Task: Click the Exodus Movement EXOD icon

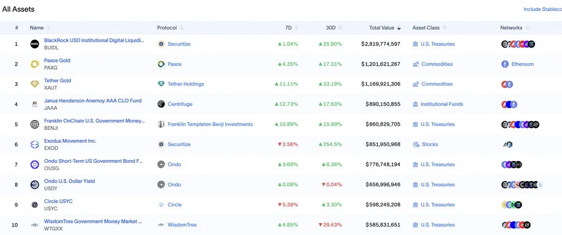Action: point(35,145)
